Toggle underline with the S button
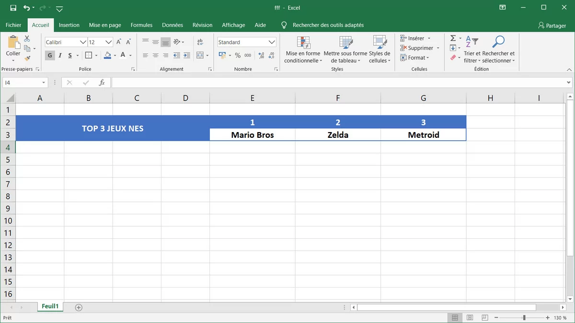Viewport: 575px width, 323px height. click(x=70, y=56)
